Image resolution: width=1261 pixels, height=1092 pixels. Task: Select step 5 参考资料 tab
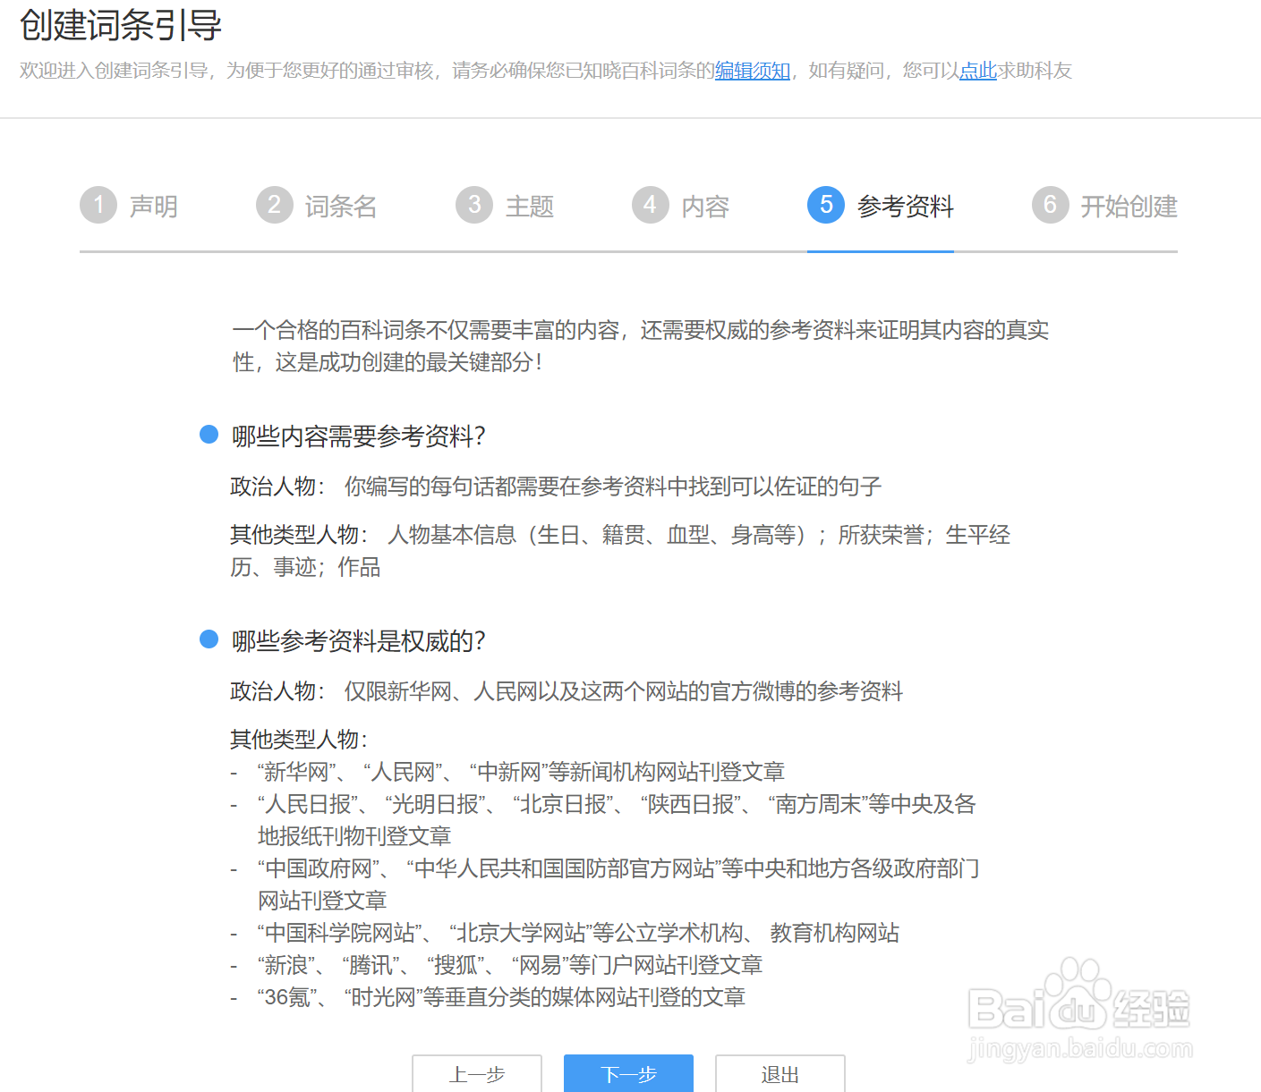tap(881, 206)
